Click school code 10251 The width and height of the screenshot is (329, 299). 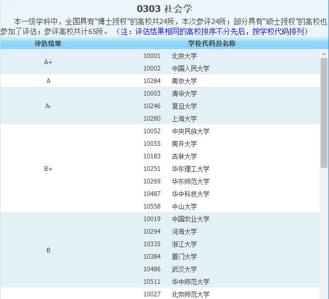(x=152, y=169)
